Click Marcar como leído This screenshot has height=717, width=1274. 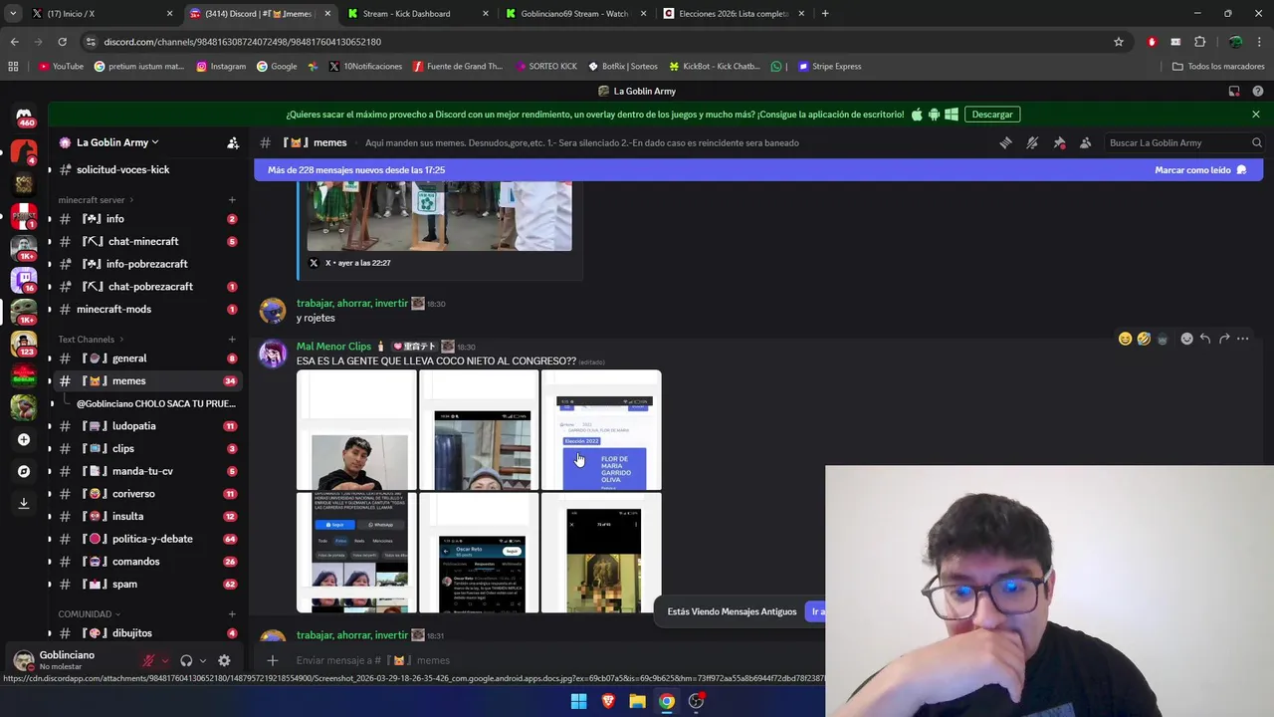pos(1200,170)
